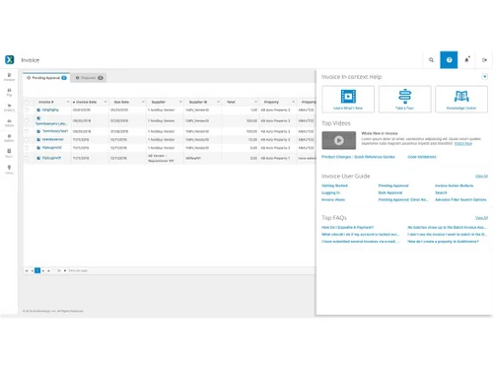Viewport: 493px width, 370px height.
Task: Open the Inbox sidebar icon
Action: click(x=9, y=120)
